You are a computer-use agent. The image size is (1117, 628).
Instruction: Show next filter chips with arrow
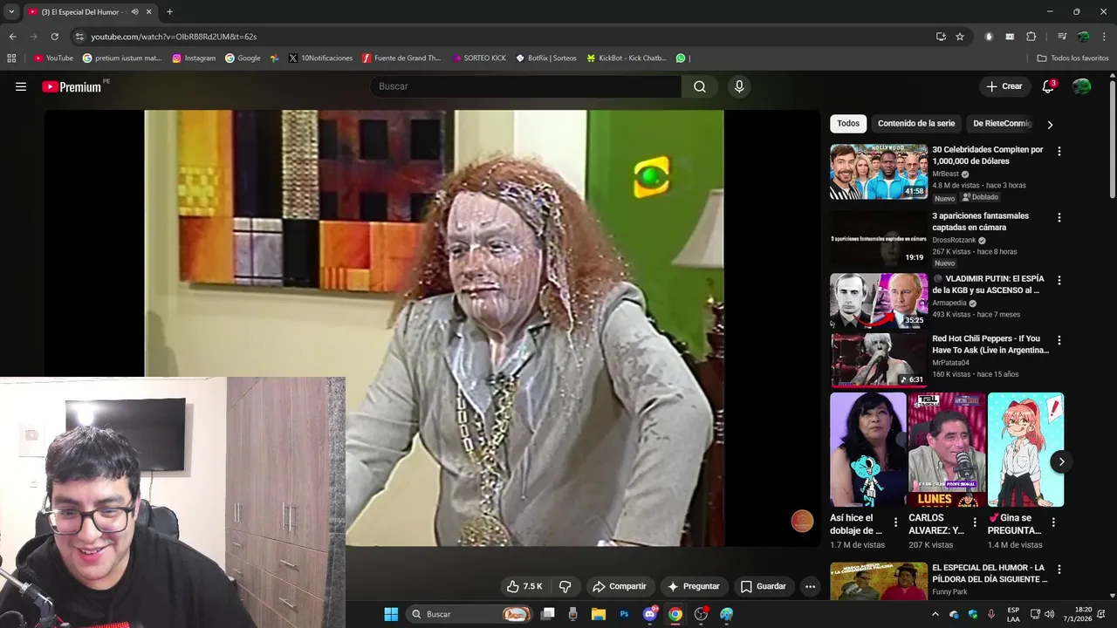1050,125
